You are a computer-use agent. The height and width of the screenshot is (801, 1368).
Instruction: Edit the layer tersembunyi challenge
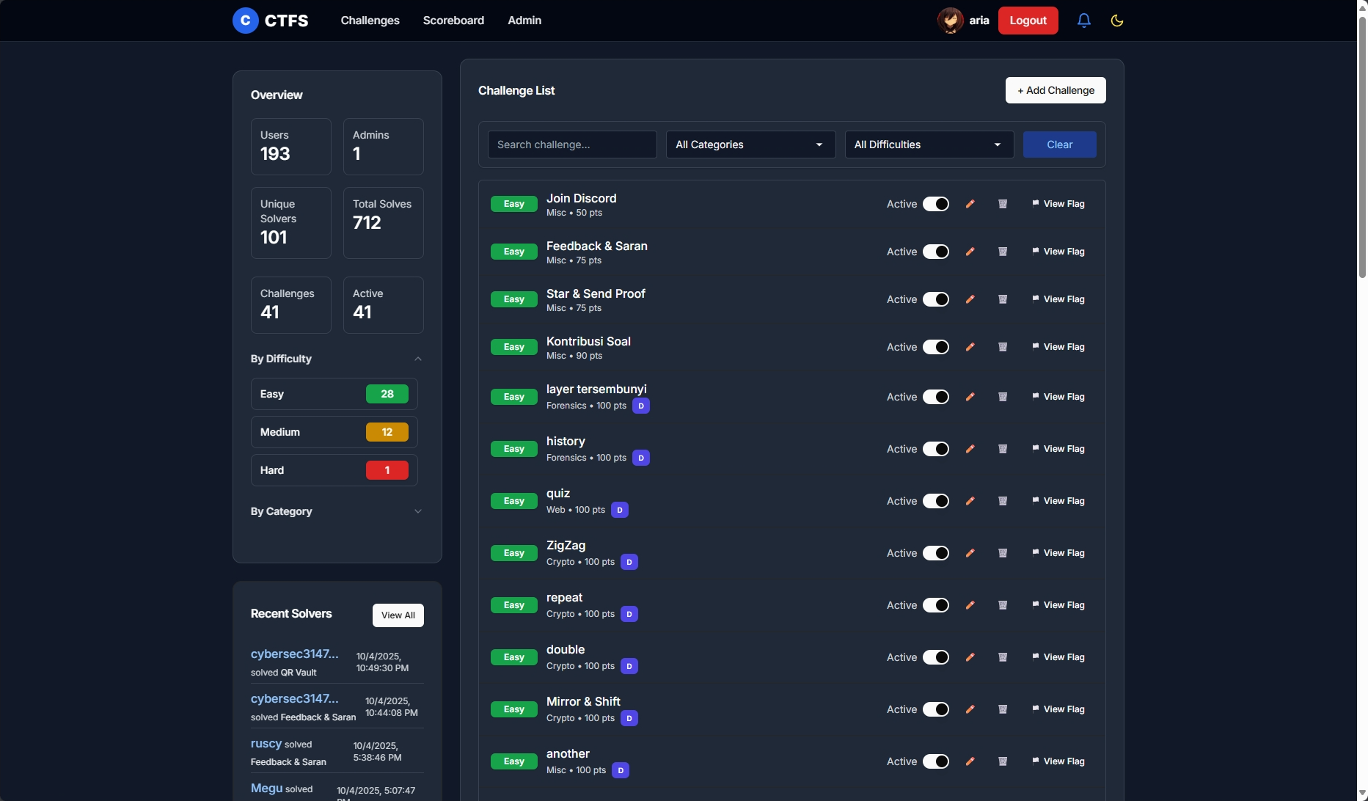tap(970, 397)
